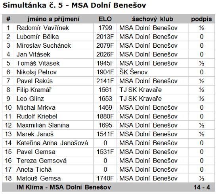The image size is (218, 194).
Task: Select the jméno a příjmení column header
Action: click(54, 19)
